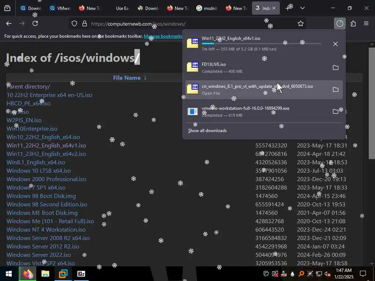The image size is (375, 281).
Task: Download W2PIS_EN.iso
Action: (24, 120)
